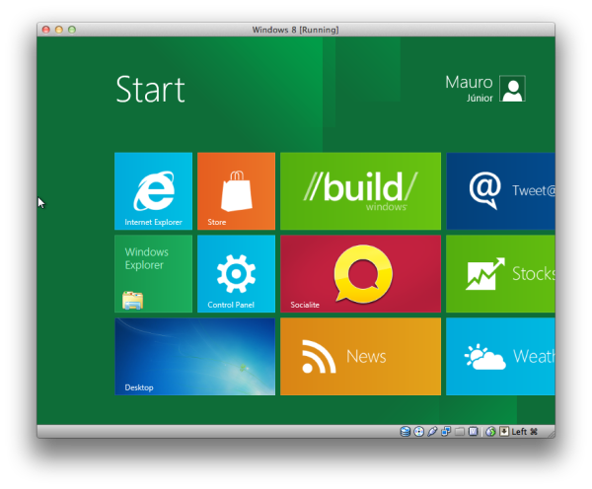Click the network adapters status icon
This screenshot has width=592, height=489.
tap(446, 431)
